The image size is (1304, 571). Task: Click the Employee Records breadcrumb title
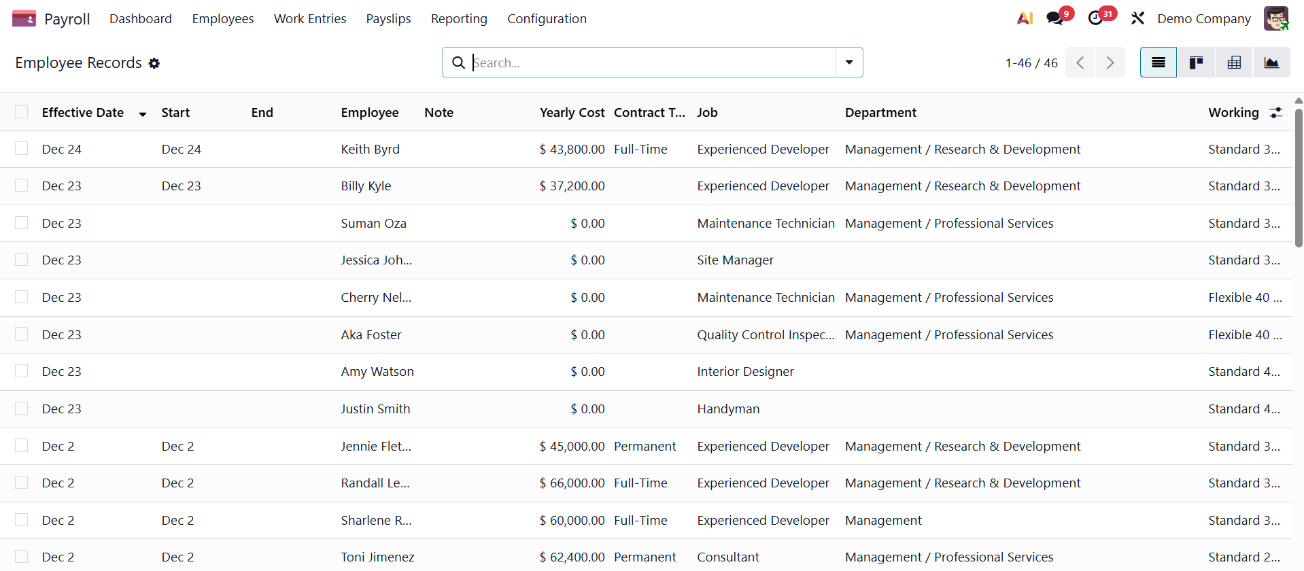78,63
